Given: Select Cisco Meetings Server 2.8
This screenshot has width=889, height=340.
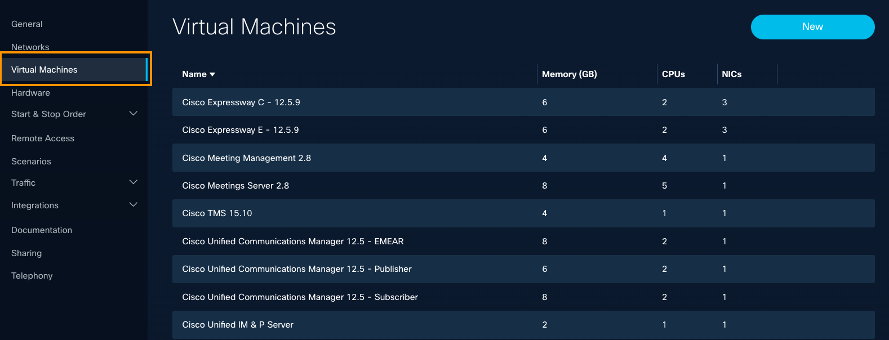Looking at the screenshot, I should [x=235, y=186].
